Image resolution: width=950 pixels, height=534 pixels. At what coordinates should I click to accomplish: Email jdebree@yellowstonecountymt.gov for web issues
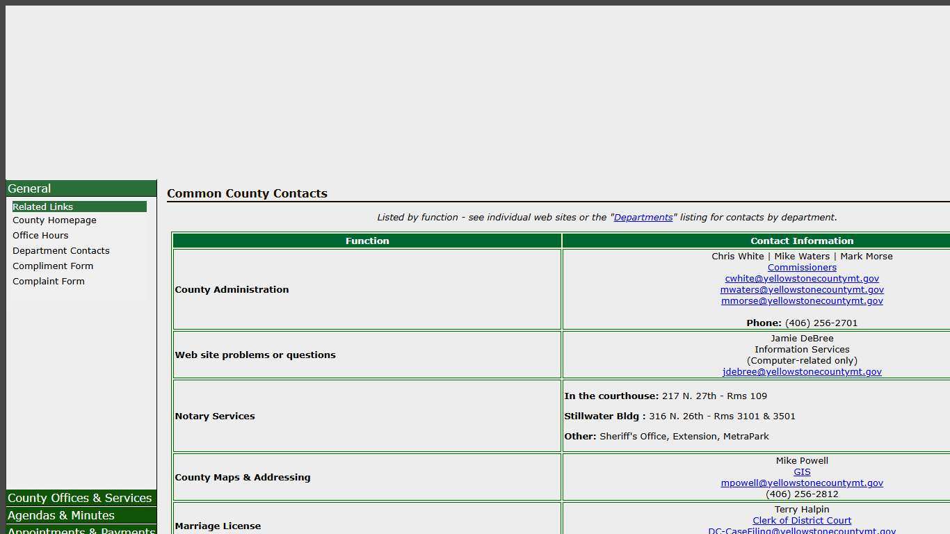click(x=802, y=372)
